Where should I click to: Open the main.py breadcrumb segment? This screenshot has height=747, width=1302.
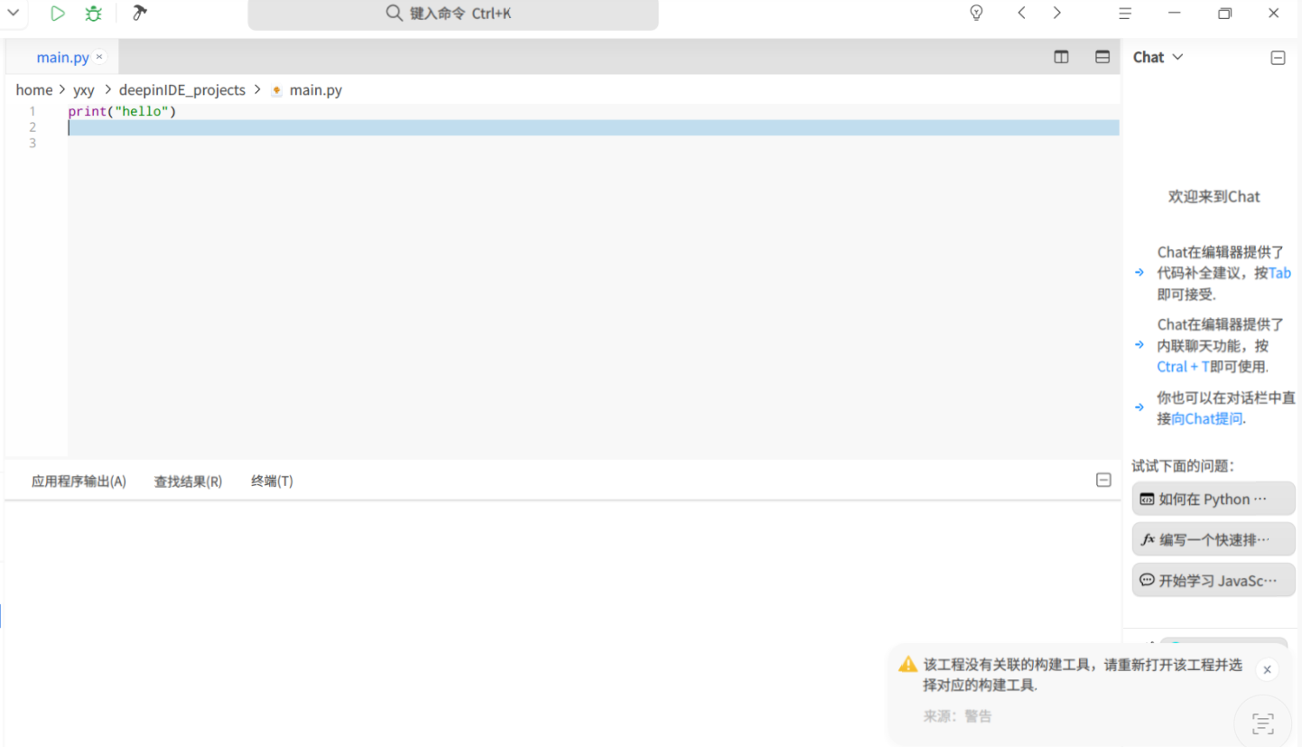point(316,90)
